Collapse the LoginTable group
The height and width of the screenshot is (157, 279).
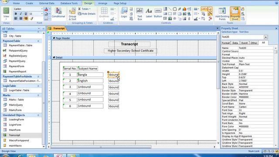coord(38,86)
